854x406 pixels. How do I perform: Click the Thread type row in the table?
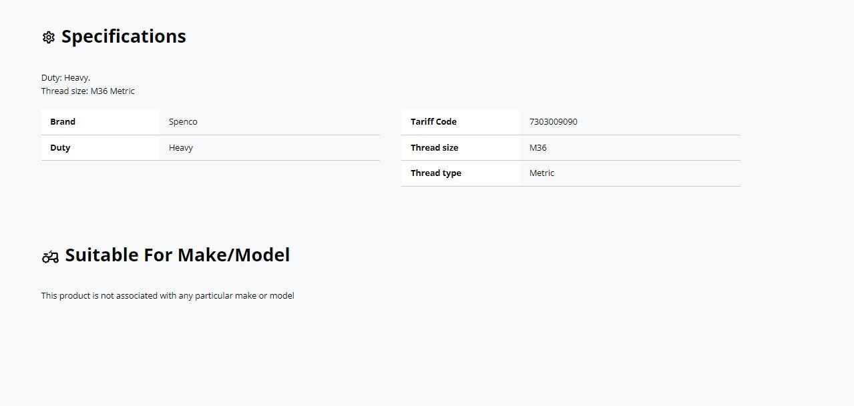571,173
